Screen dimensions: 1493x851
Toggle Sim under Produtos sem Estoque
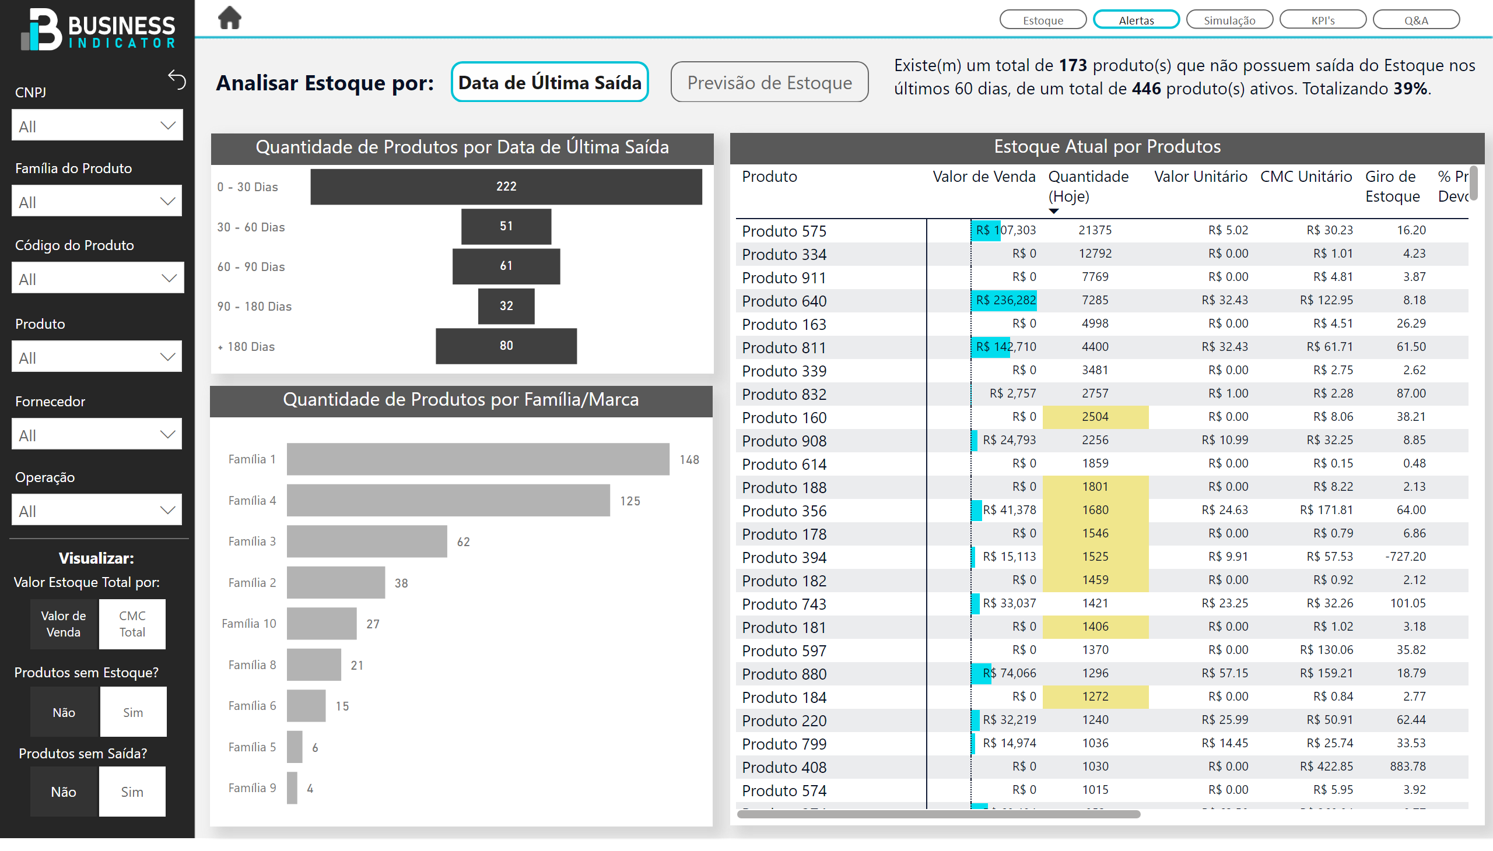pos(133,712)
